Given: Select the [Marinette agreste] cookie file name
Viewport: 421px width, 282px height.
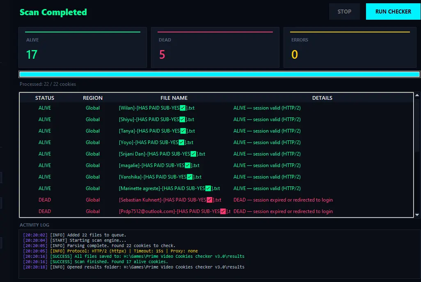Looking at the screenshot, I should pos(169,188).
